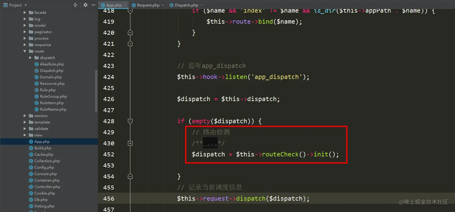Viewport: 455px width, 212px height.
Task: Expand the dispatch subfolder
Action: (x=30, y=58)
